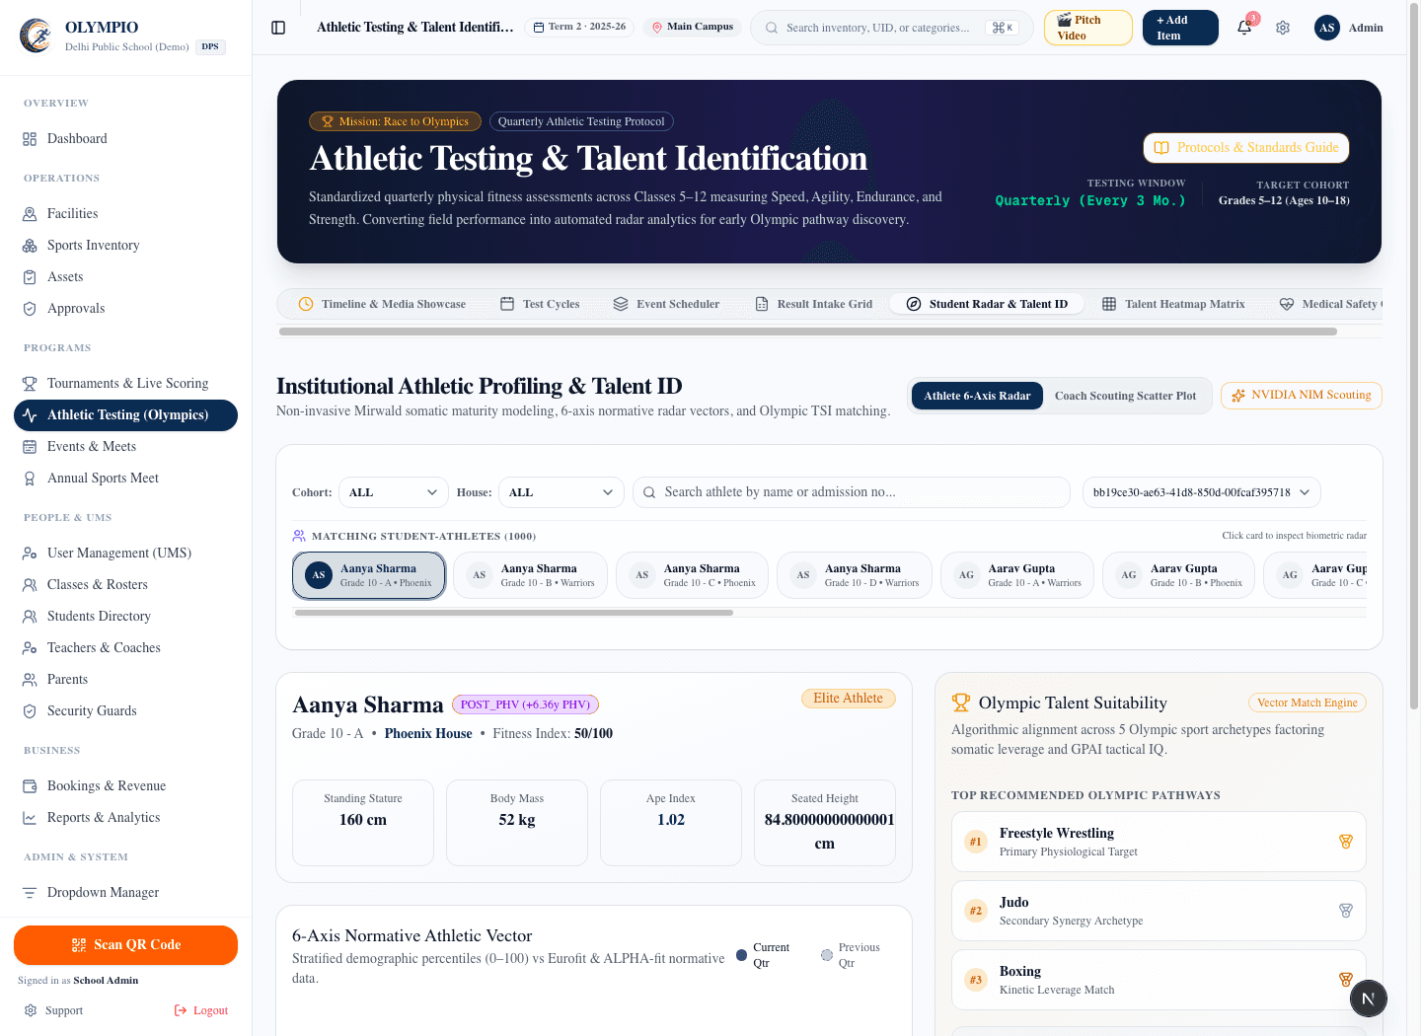This screenshot has width=1421, height=1036.
Task: Click the Freestyle Wrestling medal icon
Action: (x=1346, y=842)
